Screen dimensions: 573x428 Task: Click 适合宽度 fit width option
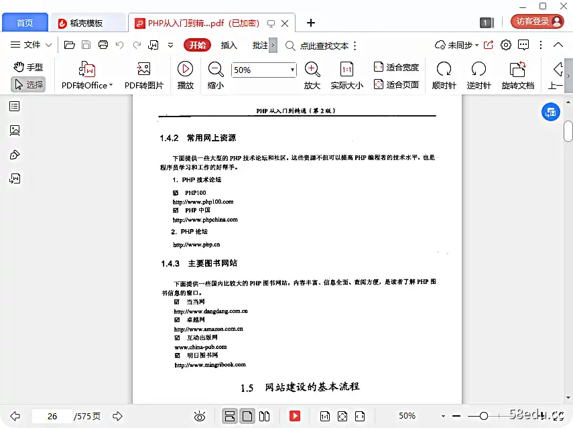pyautogui.click(x=397, y=67)
